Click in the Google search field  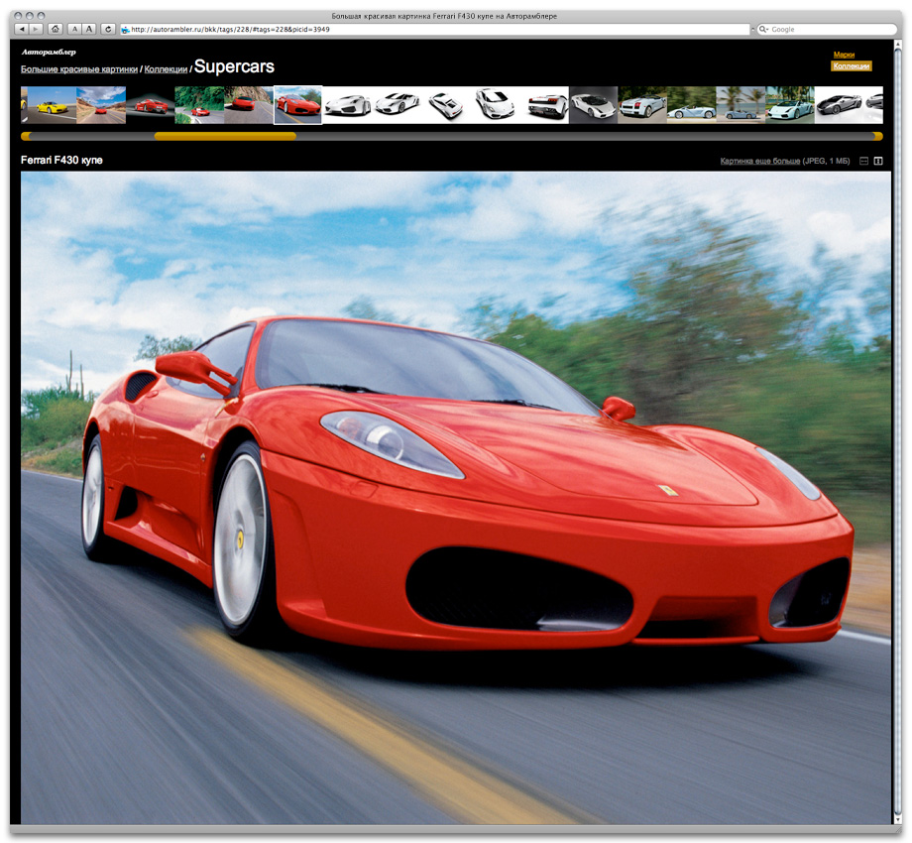pos(828,30)
